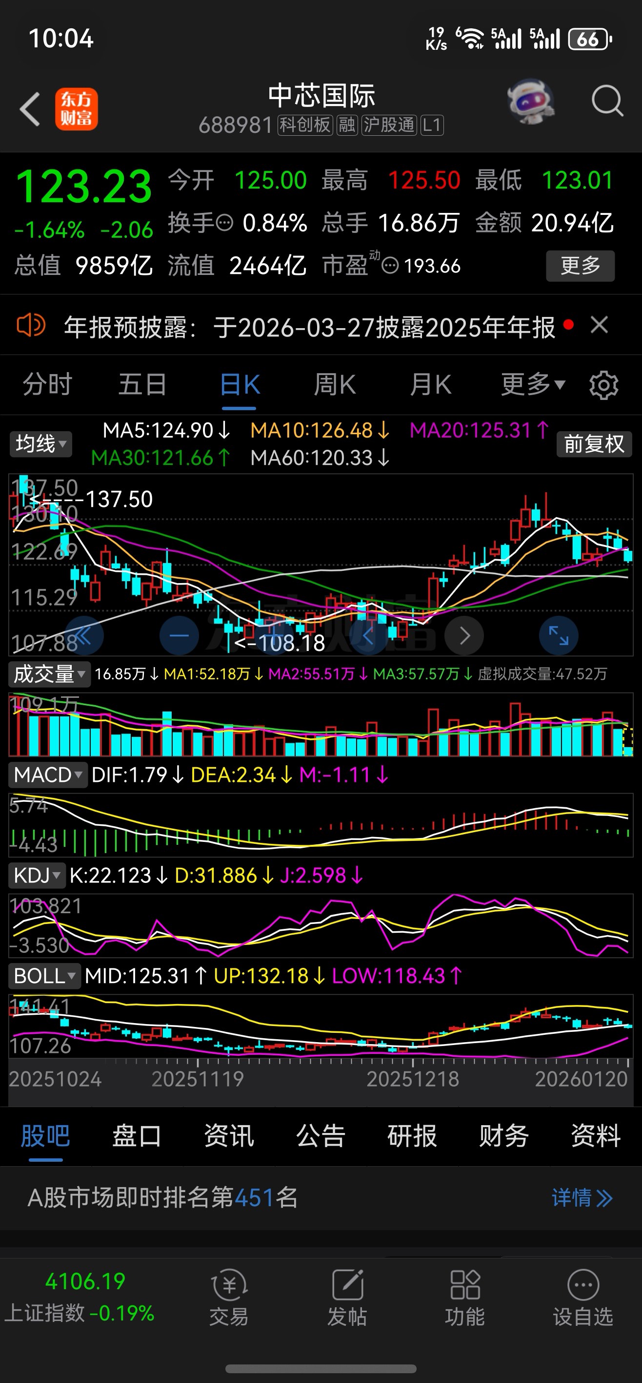The height and width of the screenshot is (1383, 642).
Task: Switch to 周K chart tab
Action: click(x=335, y=384)
